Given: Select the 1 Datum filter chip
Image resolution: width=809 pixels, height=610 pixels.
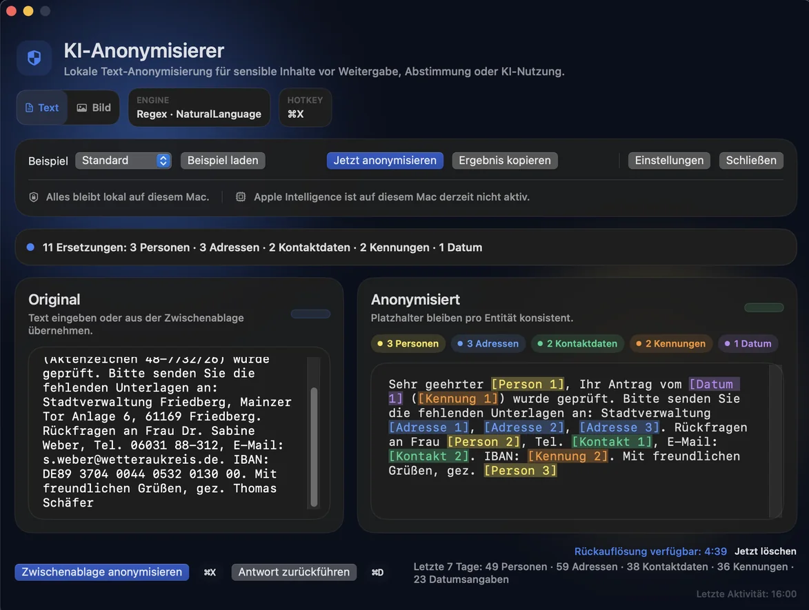Looking at the screenshot, I should 748,343.
